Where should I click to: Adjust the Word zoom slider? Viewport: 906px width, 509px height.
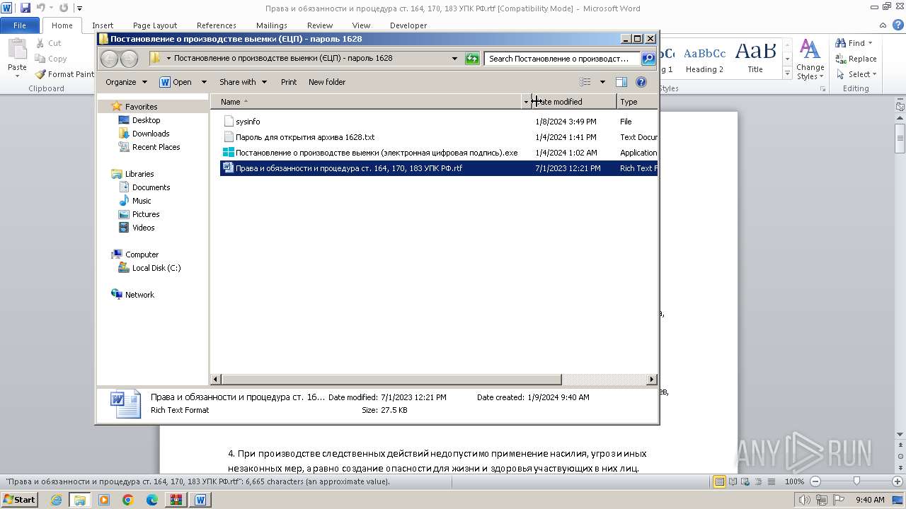(x=856, y=481)
